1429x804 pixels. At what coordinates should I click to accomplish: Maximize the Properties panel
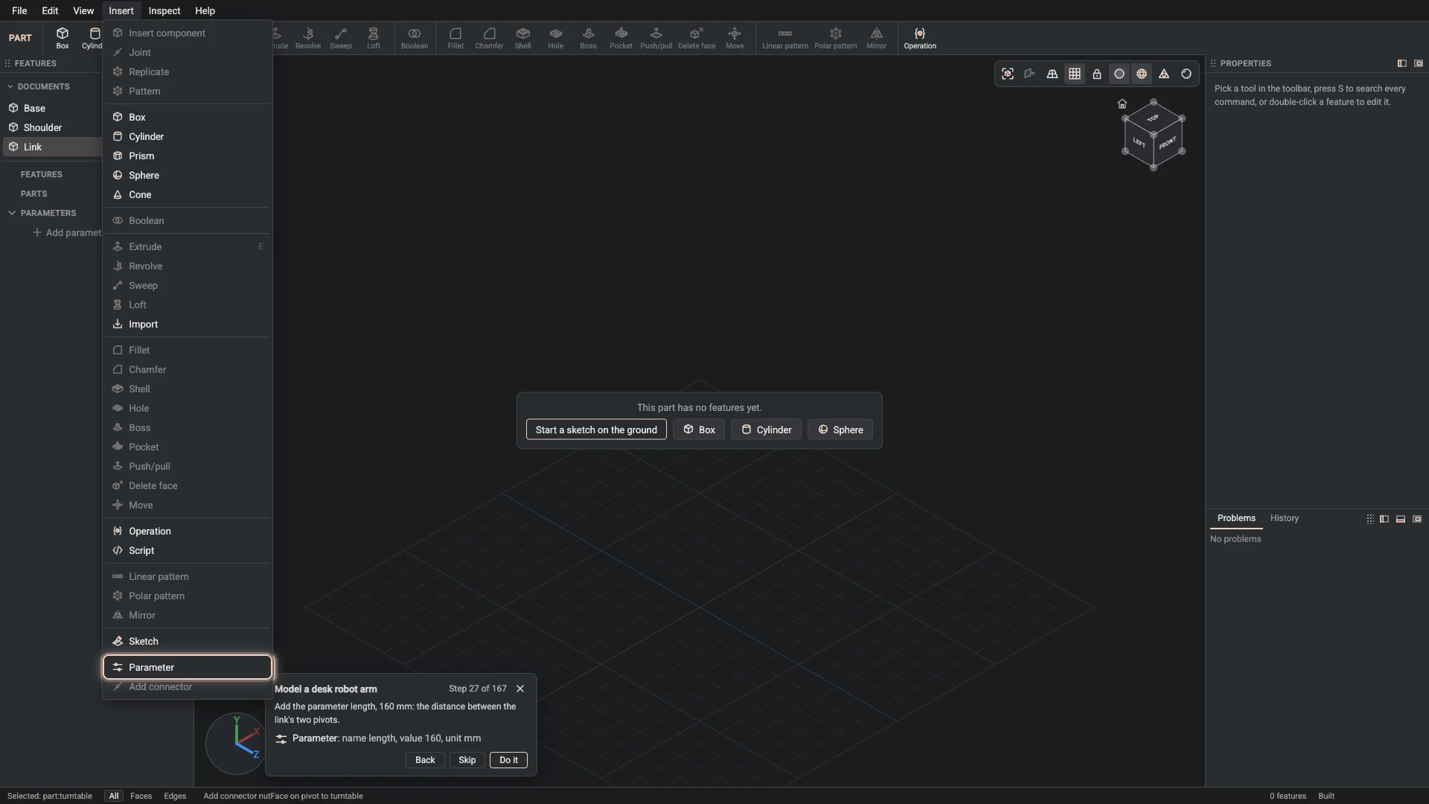[x=1419, y=63]
